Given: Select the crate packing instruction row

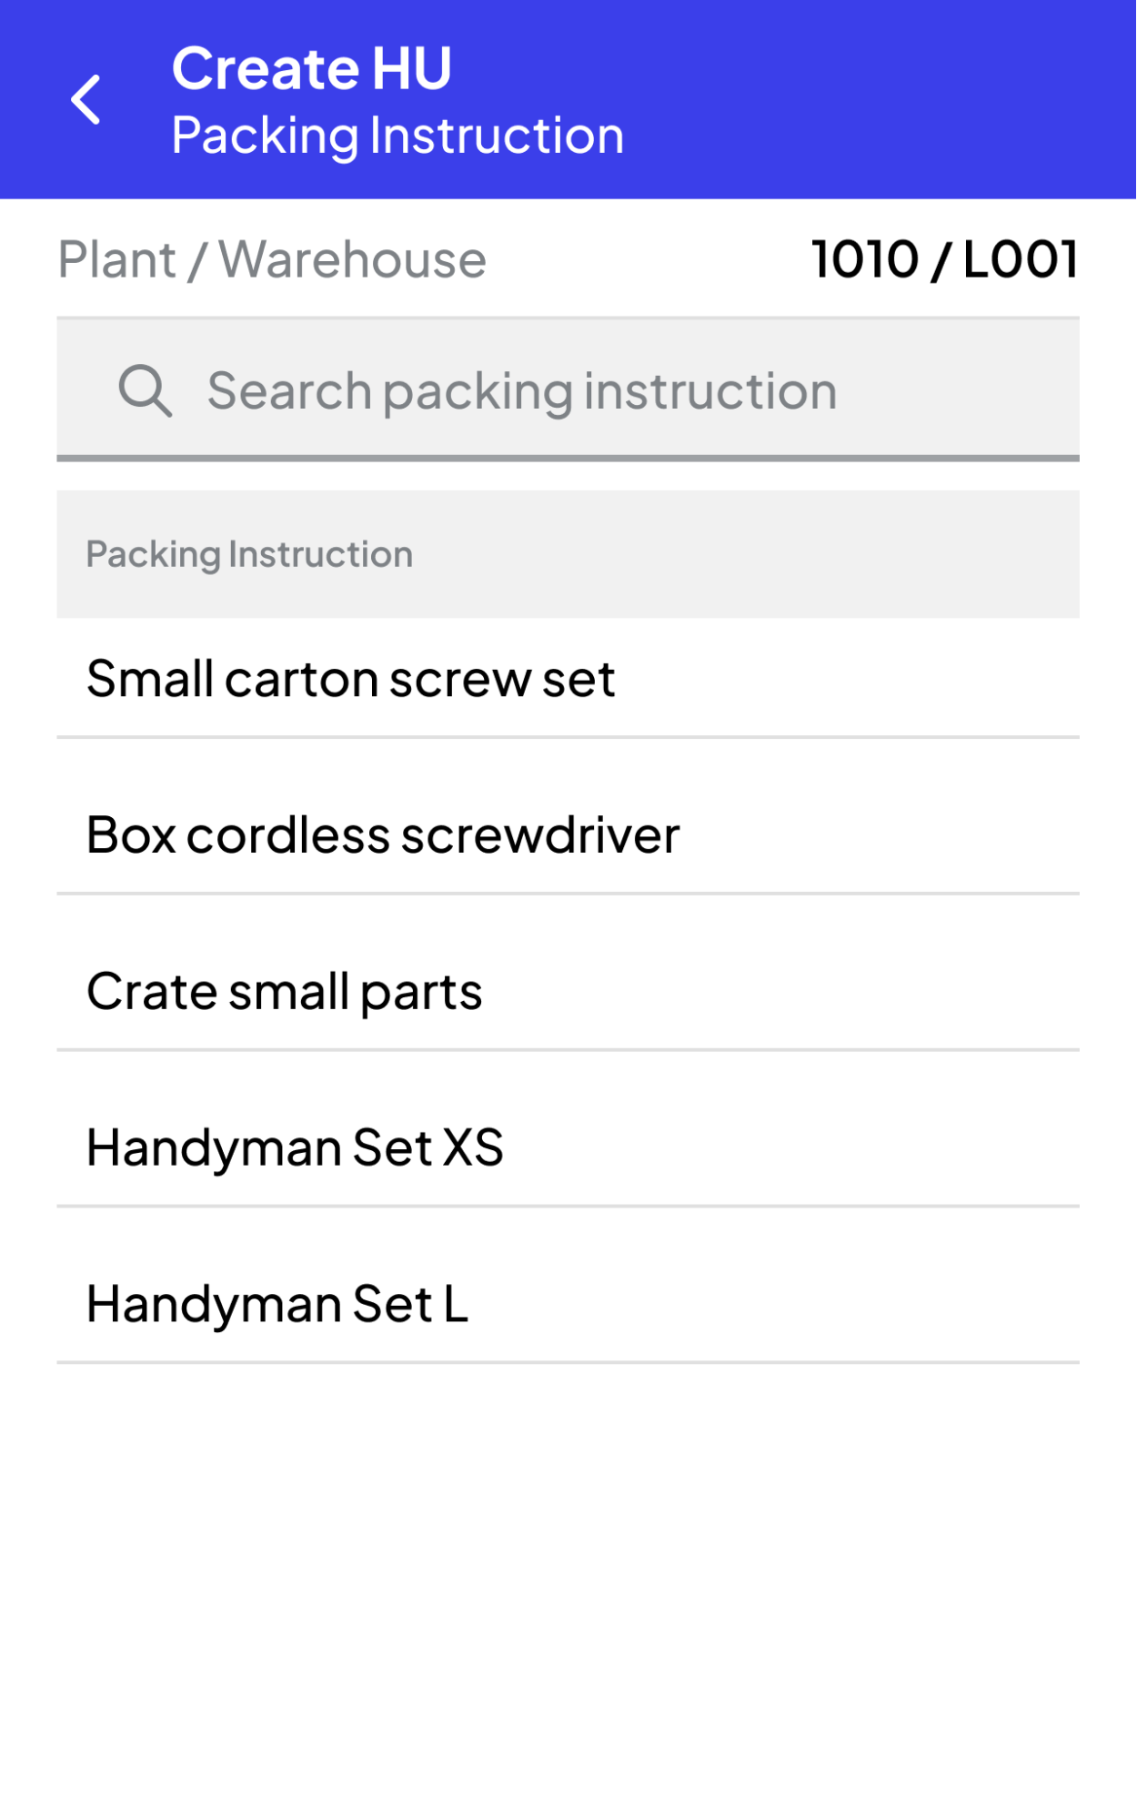Looking at the screenshot, I should point(568,992).
